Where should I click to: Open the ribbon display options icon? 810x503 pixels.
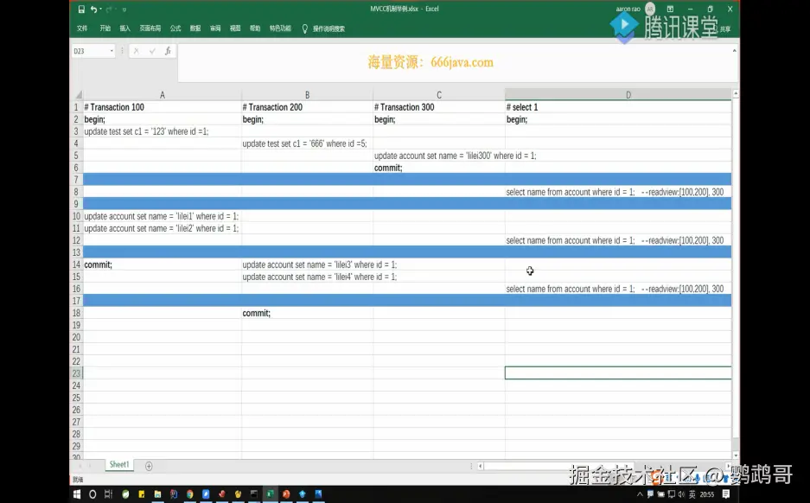click(670, 9)
